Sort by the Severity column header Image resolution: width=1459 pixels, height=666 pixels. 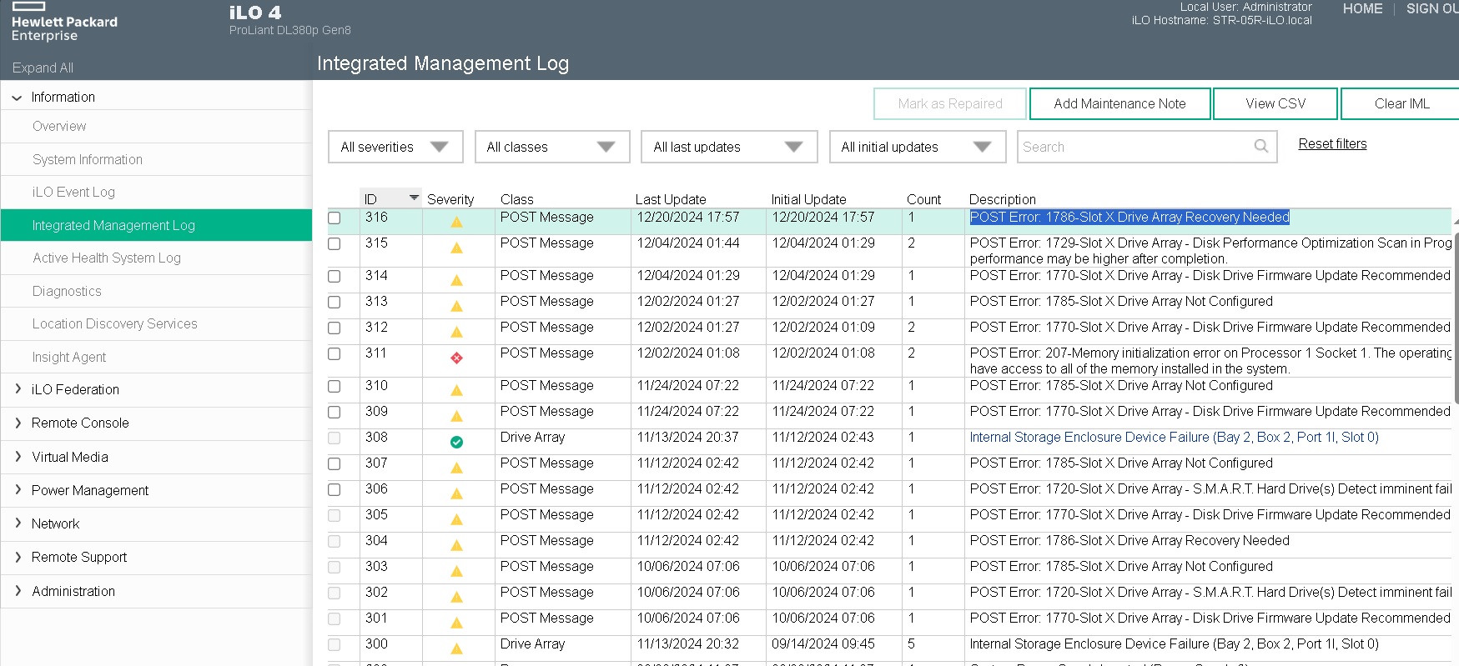(450, 199)
